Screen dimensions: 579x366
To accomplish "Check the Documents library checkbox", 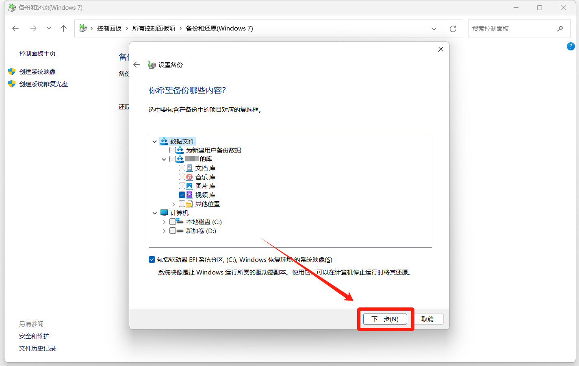I will pos(182,168).
